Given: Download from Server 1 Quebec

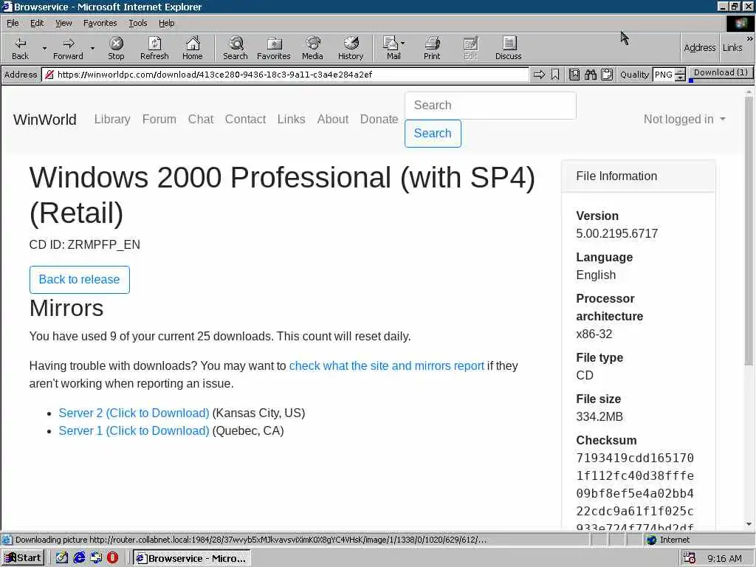Looking at the screenshot, I should tap(134, 431).
